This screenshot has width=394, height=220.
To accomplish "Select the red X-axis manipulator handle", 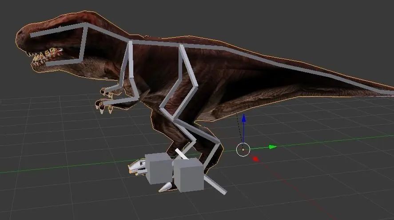I will (255, 159).
